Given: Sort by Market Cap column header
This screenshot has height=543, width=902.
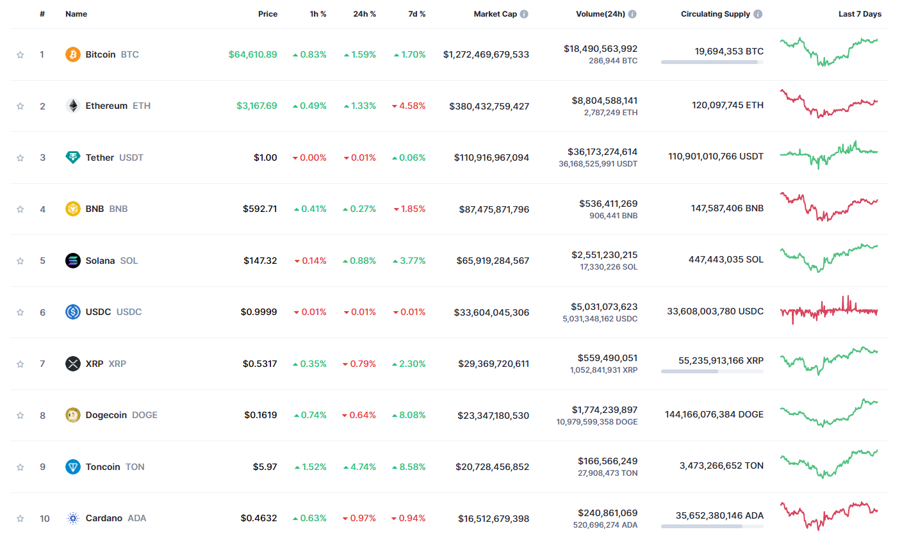Looking at the screenshot, I should [495, 14].
